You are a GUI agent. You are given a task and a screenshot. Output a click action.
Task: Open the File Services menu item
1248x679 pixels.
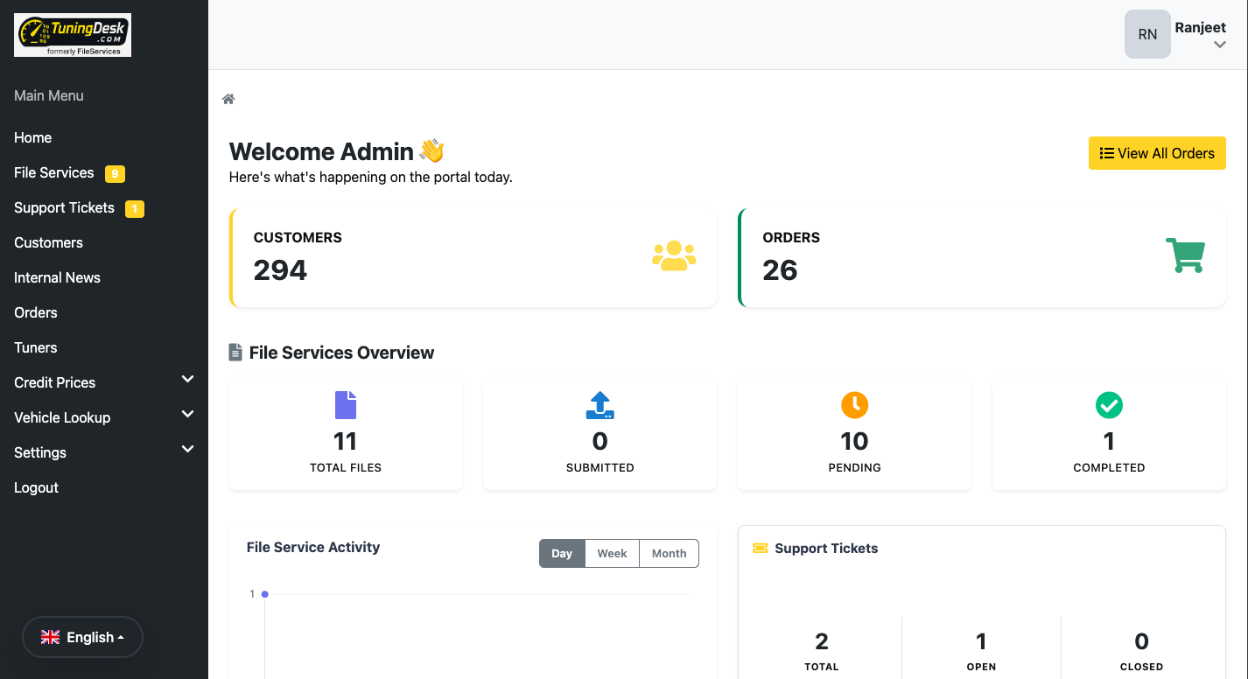tap(53, 172)
